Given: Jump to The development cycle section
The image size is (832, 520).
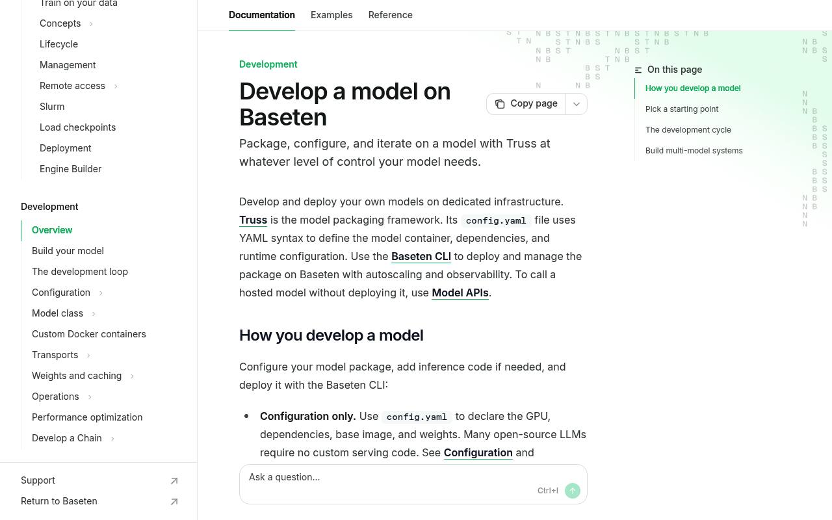Looking at the screenshot, I should (688, 130).
